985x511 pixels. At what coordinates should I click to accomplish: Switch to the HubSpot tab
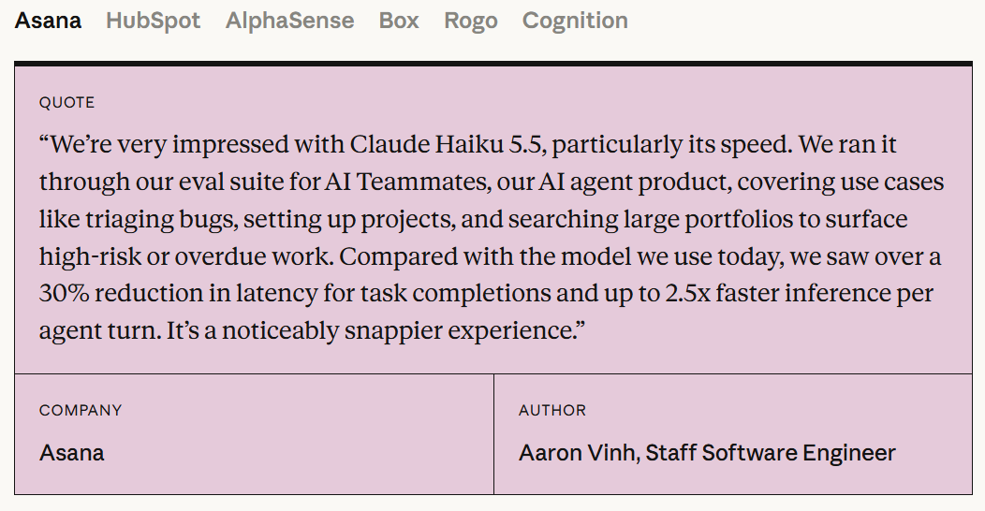(153, 21)
